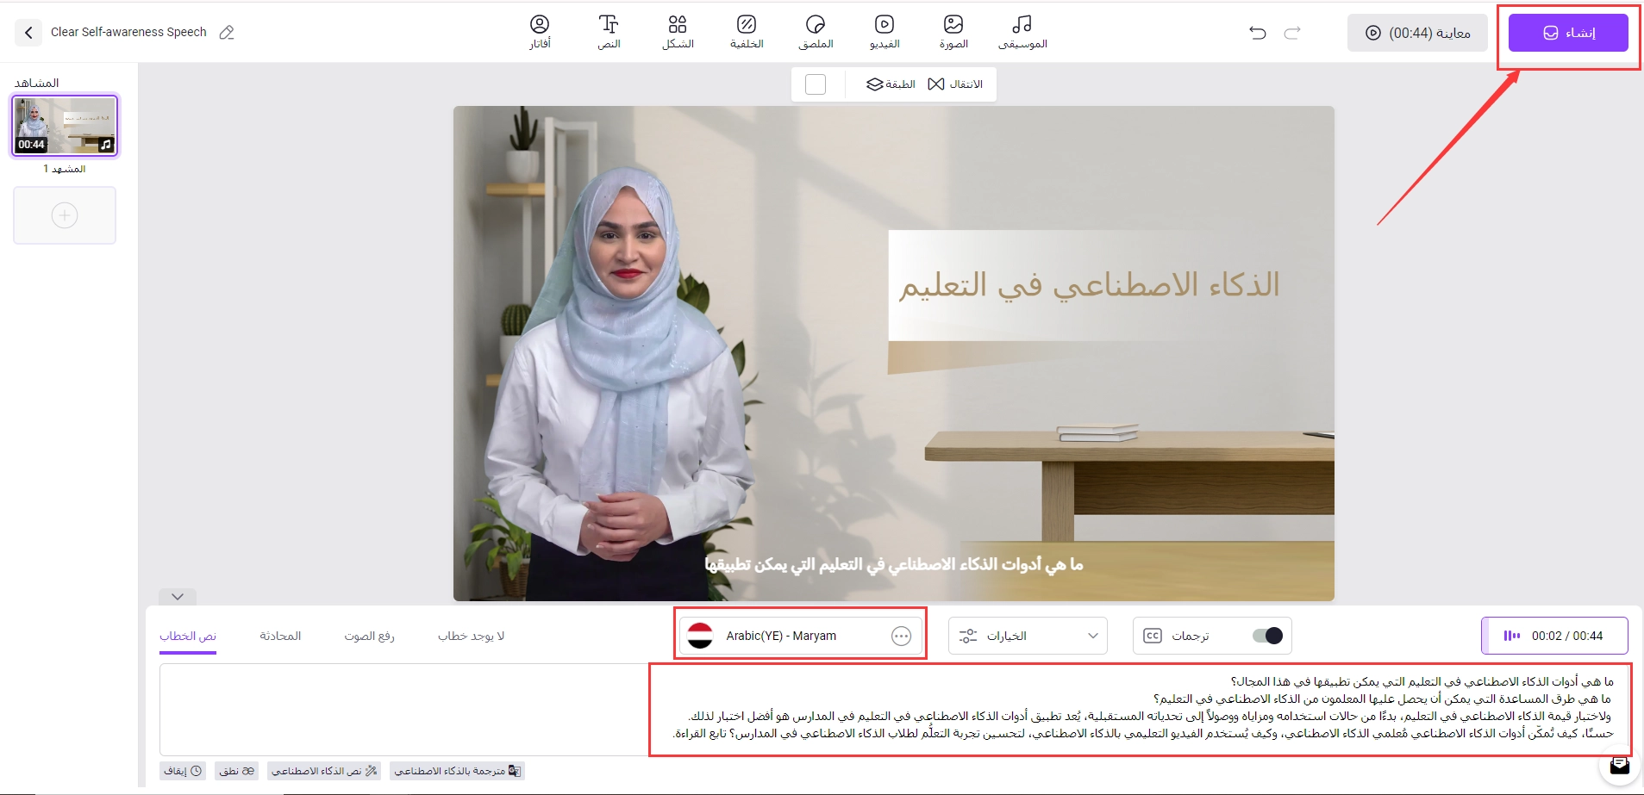
Task: Click the empty square checkbox above canvas
Action: point(815,84)
